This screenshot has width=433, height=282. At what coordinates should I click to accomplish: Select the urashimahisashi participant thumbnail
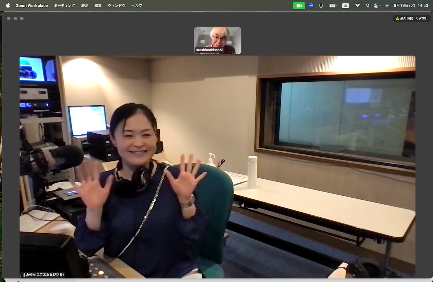point(218,40)
